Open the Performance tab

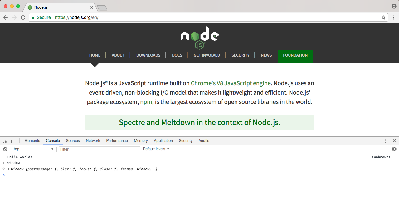[x=117, y=141]
